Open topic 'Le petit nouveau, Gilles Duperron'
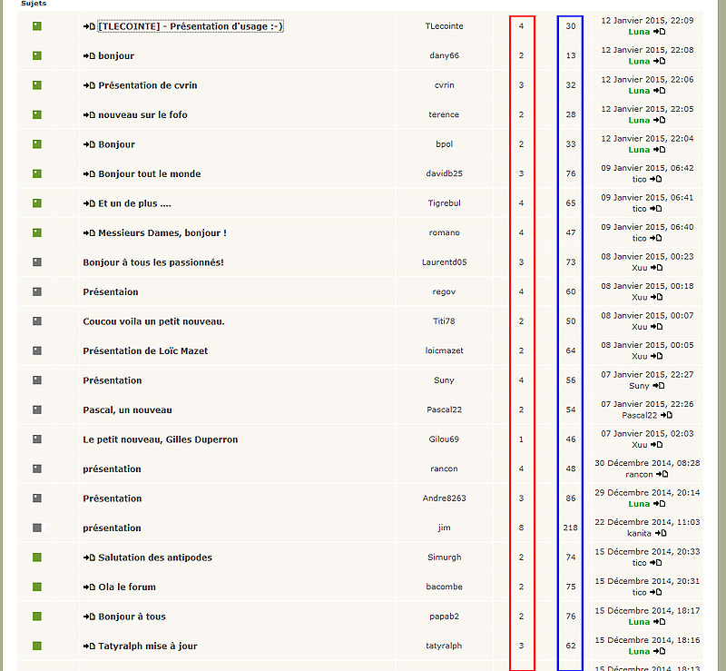The image size is (726, 671). point(161,439)
